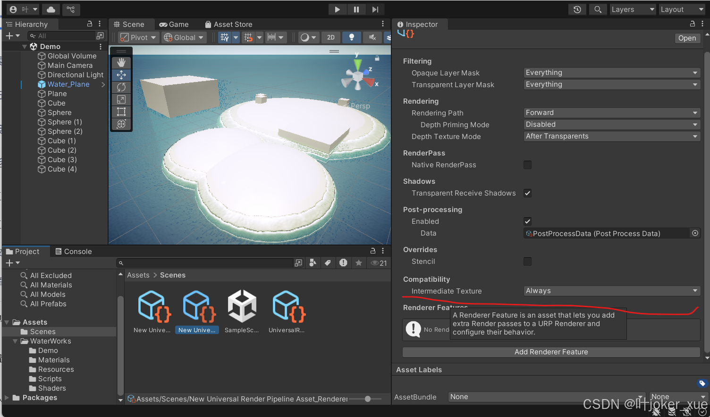This screenshot has width=710, height=417.
Task: Select the Move tool
Action: (x=121, y=74)
